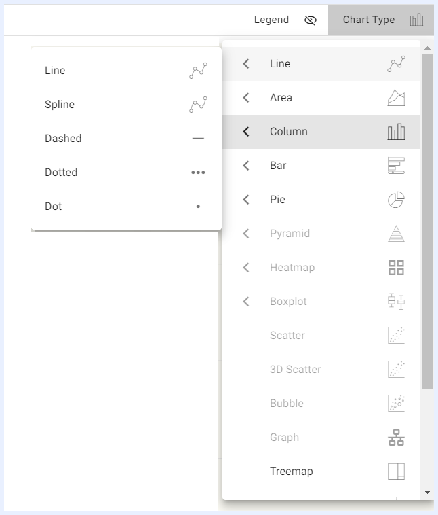Click the Dotted line style icon
The width and height of the screenshot is (438, 515).
pyautogui.click(x=198, y=173)
